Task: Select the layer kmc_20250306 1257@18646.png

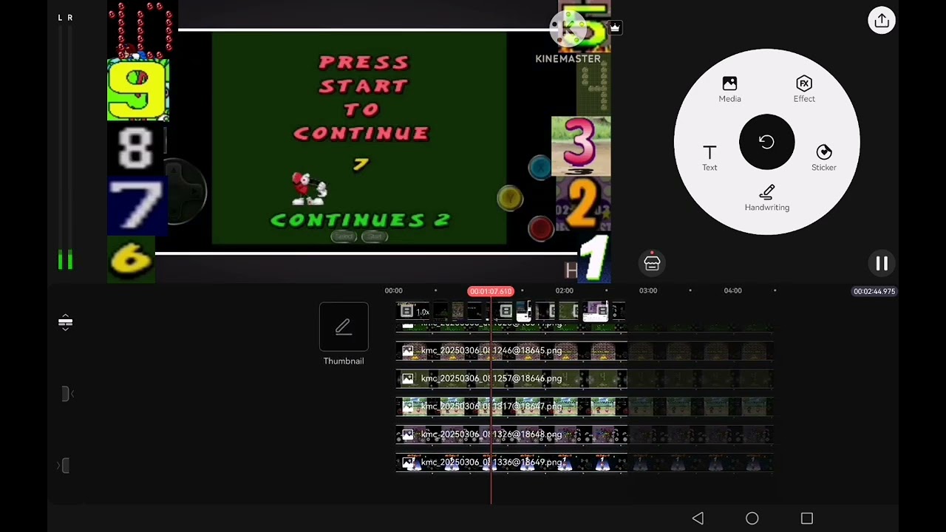Action: (511, 378)
